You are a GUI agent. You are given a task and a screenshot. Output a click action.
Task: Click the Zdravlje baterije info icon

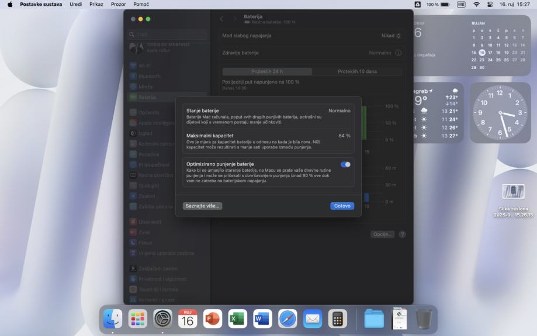coord(399,53)
